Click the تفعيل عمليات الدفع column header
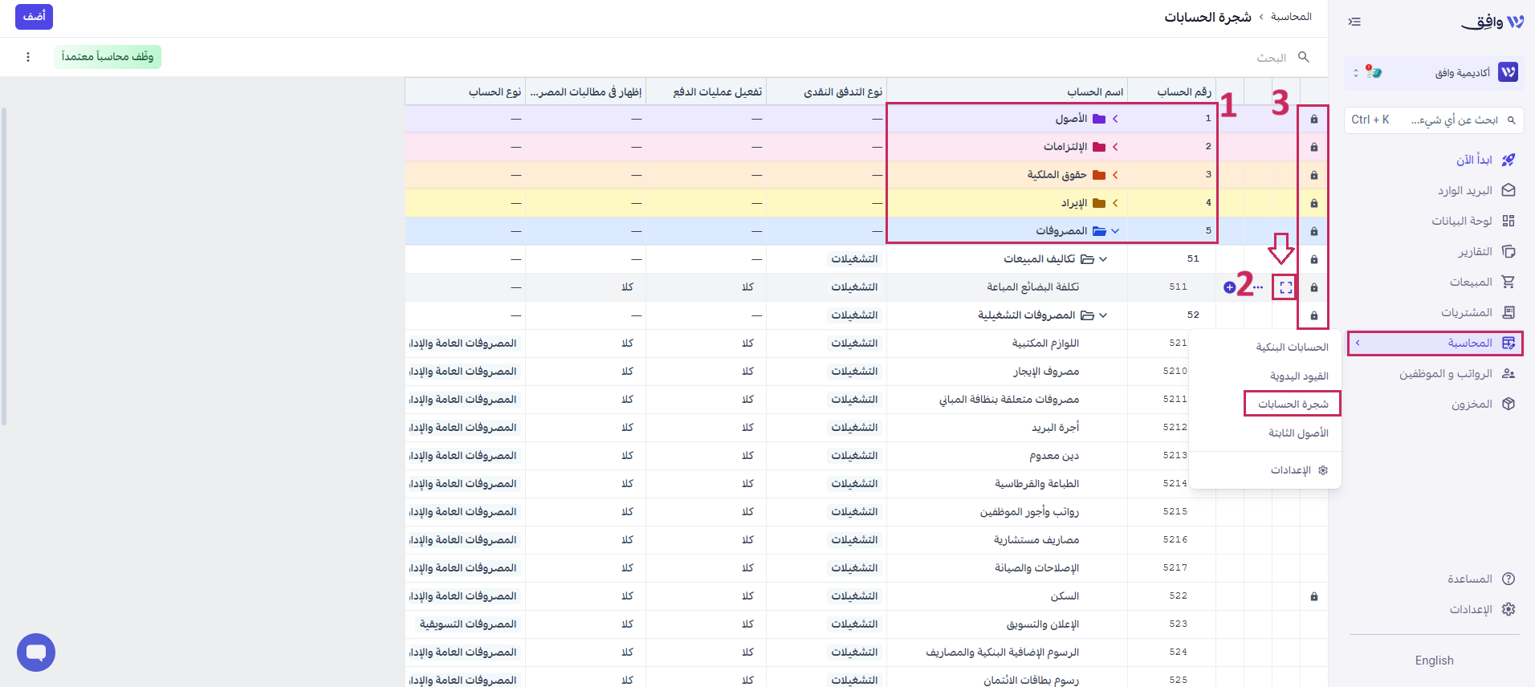 coord(706,91)
